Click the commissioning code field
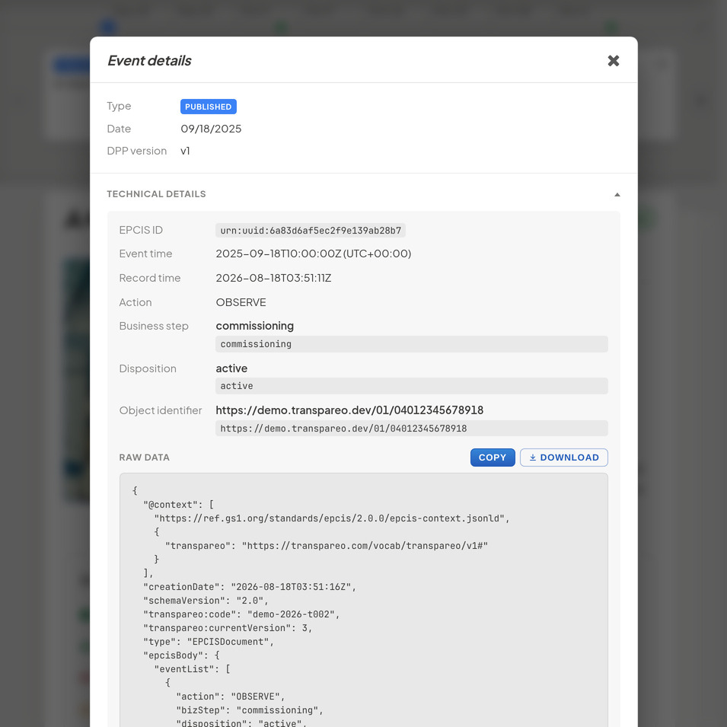 click(411, 344)
